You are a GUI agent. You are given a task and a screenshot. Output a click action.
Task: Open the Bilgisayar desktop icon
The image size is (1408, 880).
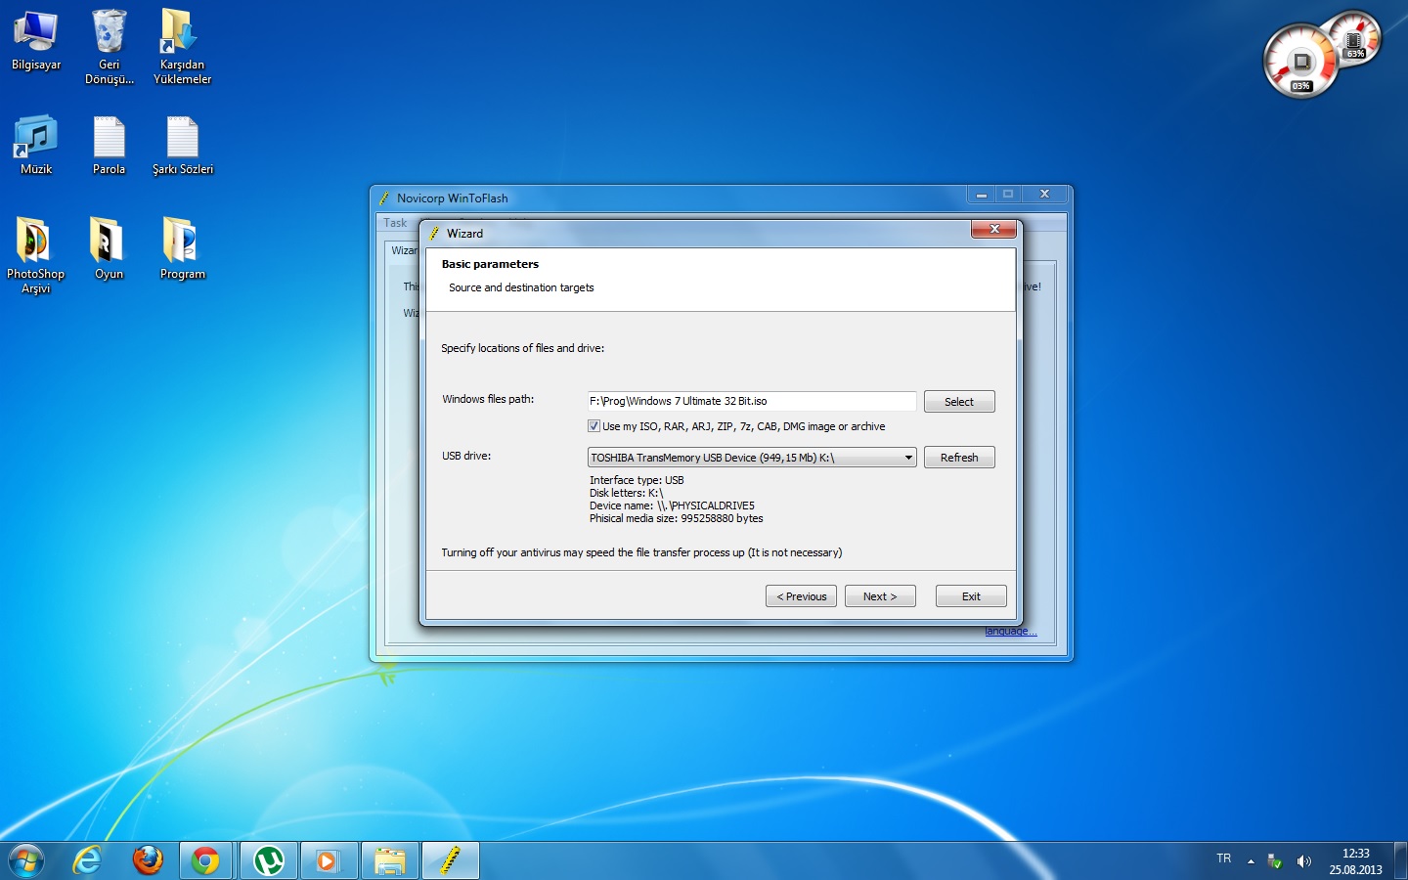point(36,39)
